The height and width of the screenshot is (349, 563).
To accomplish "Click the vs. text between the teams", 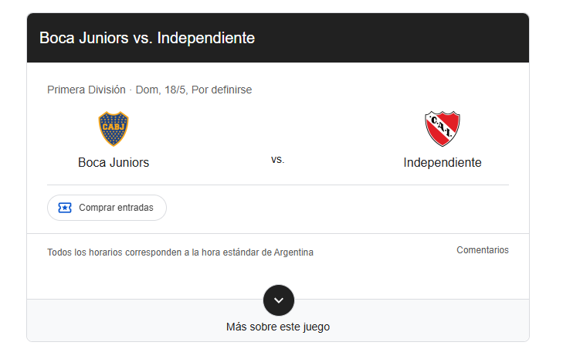I will coord(277,159).
